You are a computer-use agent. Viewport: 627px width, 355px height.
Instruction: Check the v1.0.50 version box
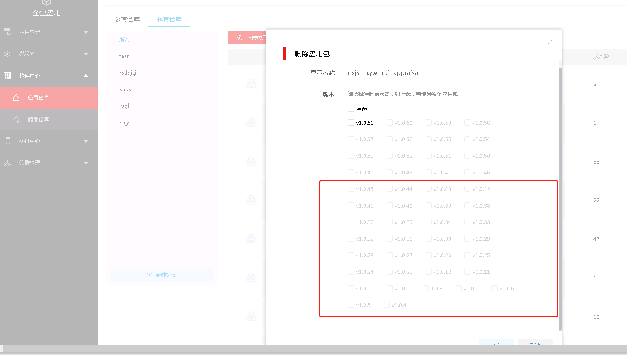click(467, 156)
